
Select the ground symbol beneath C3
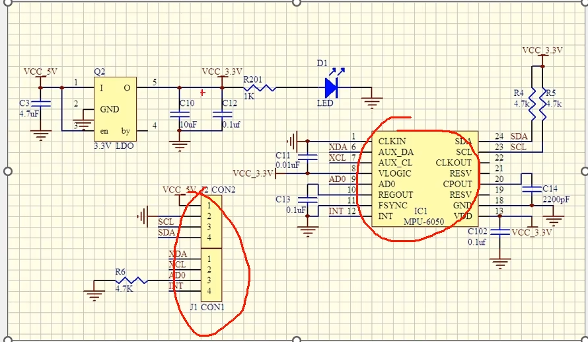click(40, 135)
